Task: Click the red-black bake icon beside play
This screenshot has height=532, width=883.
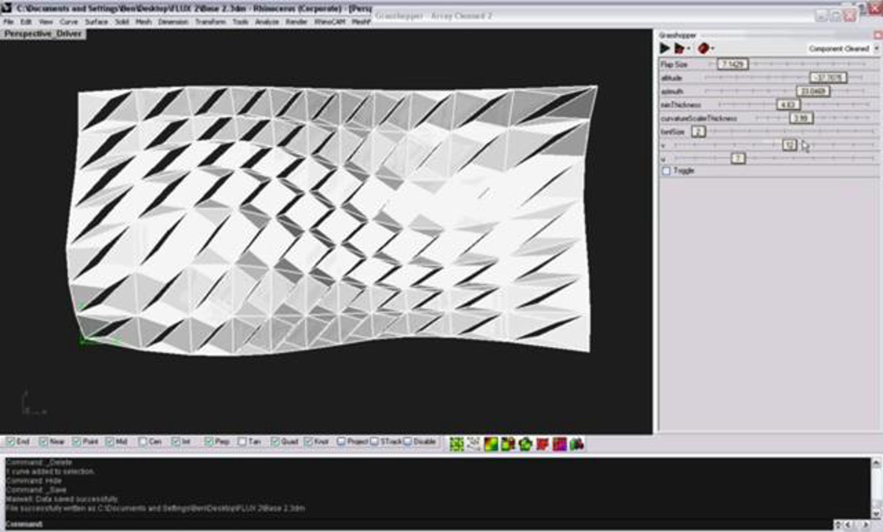Action: tap(679, 48)
